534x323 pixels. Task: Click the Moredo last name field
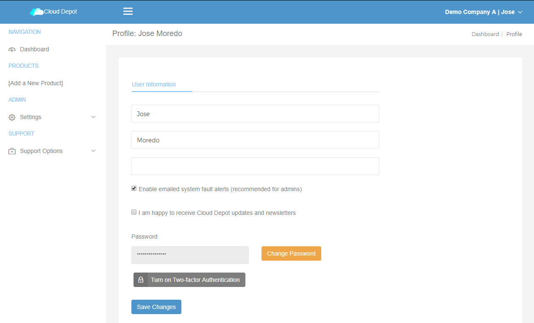pos(255,140)
